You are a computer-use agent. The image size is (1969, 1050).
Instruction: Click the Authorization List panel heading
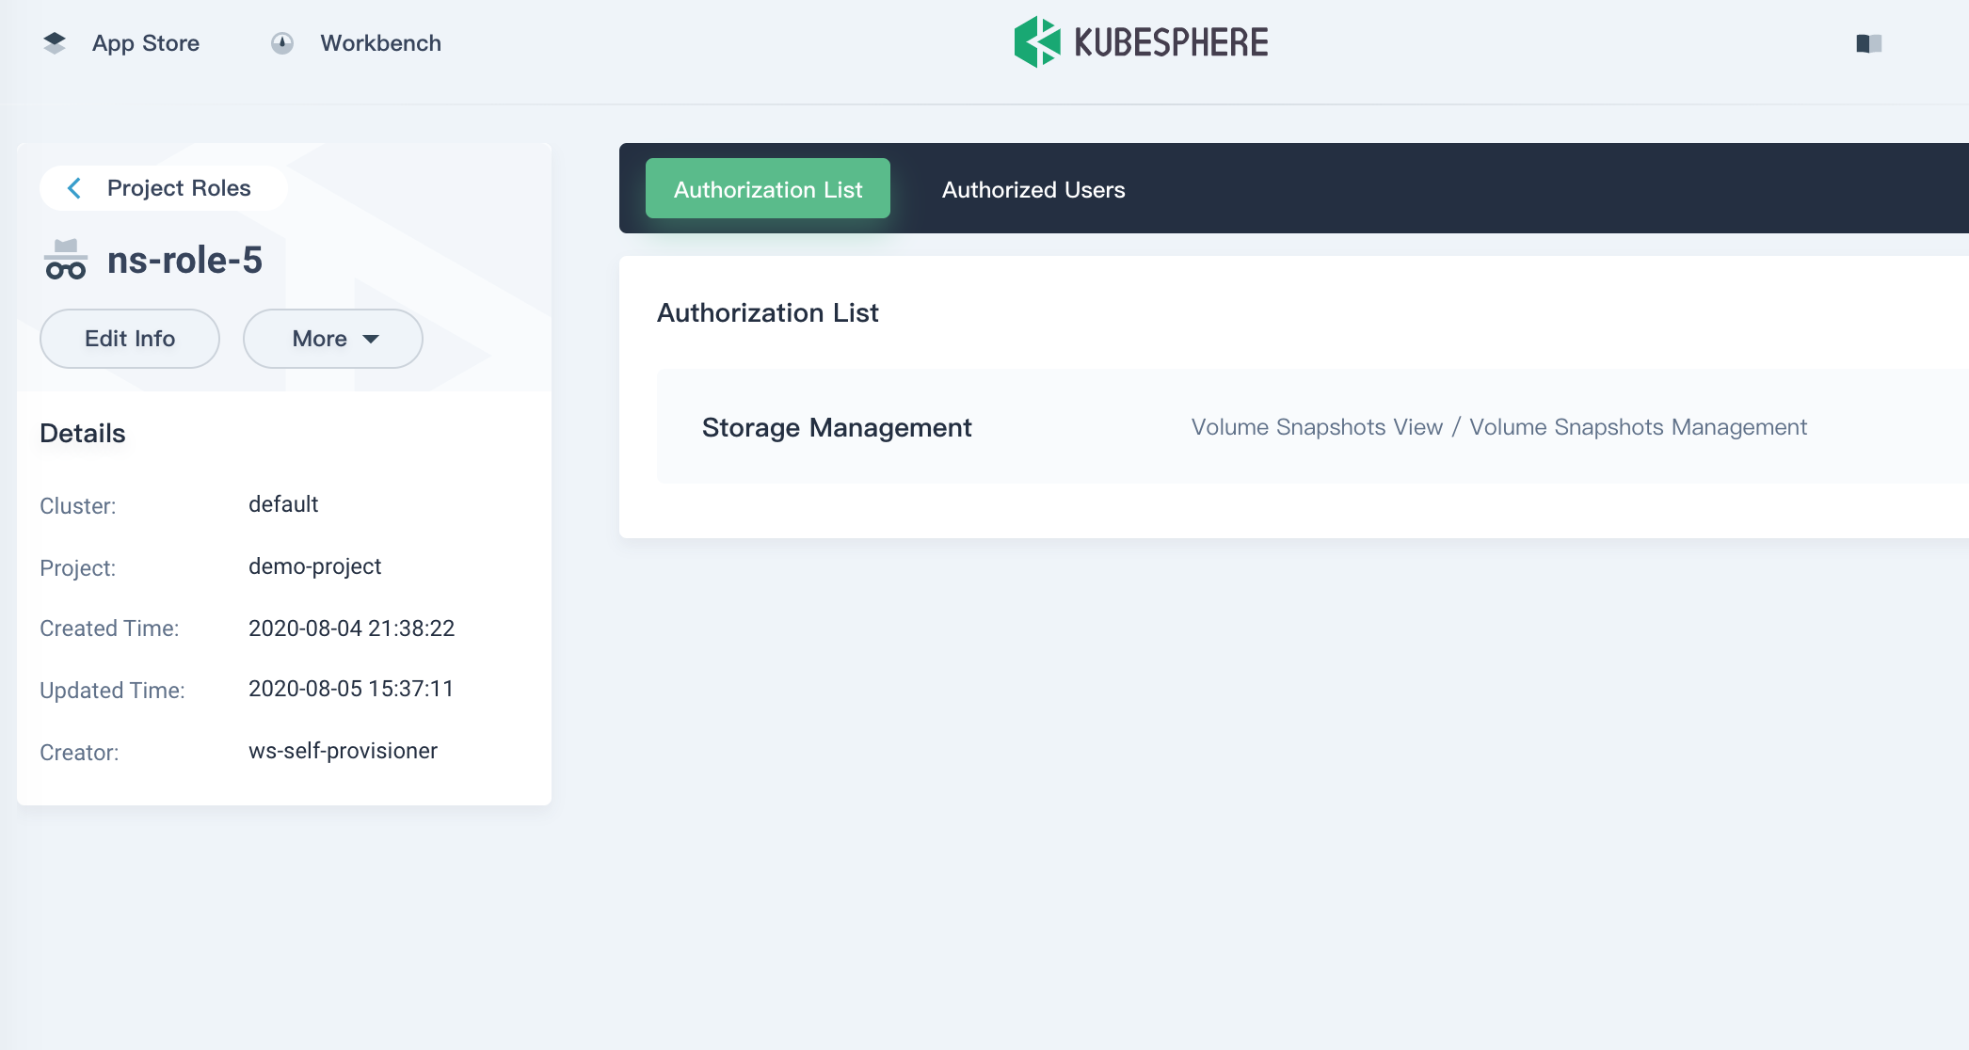pos(768,313)
